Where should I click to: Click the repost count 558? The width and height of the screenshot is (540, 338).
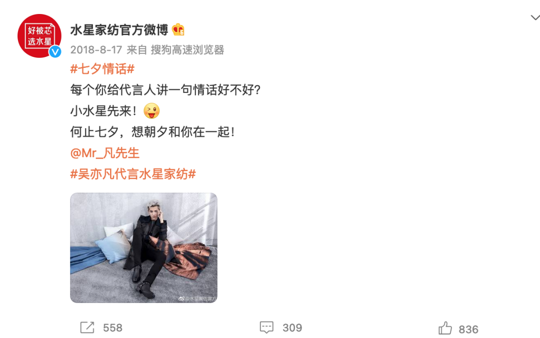coord(112,328)
